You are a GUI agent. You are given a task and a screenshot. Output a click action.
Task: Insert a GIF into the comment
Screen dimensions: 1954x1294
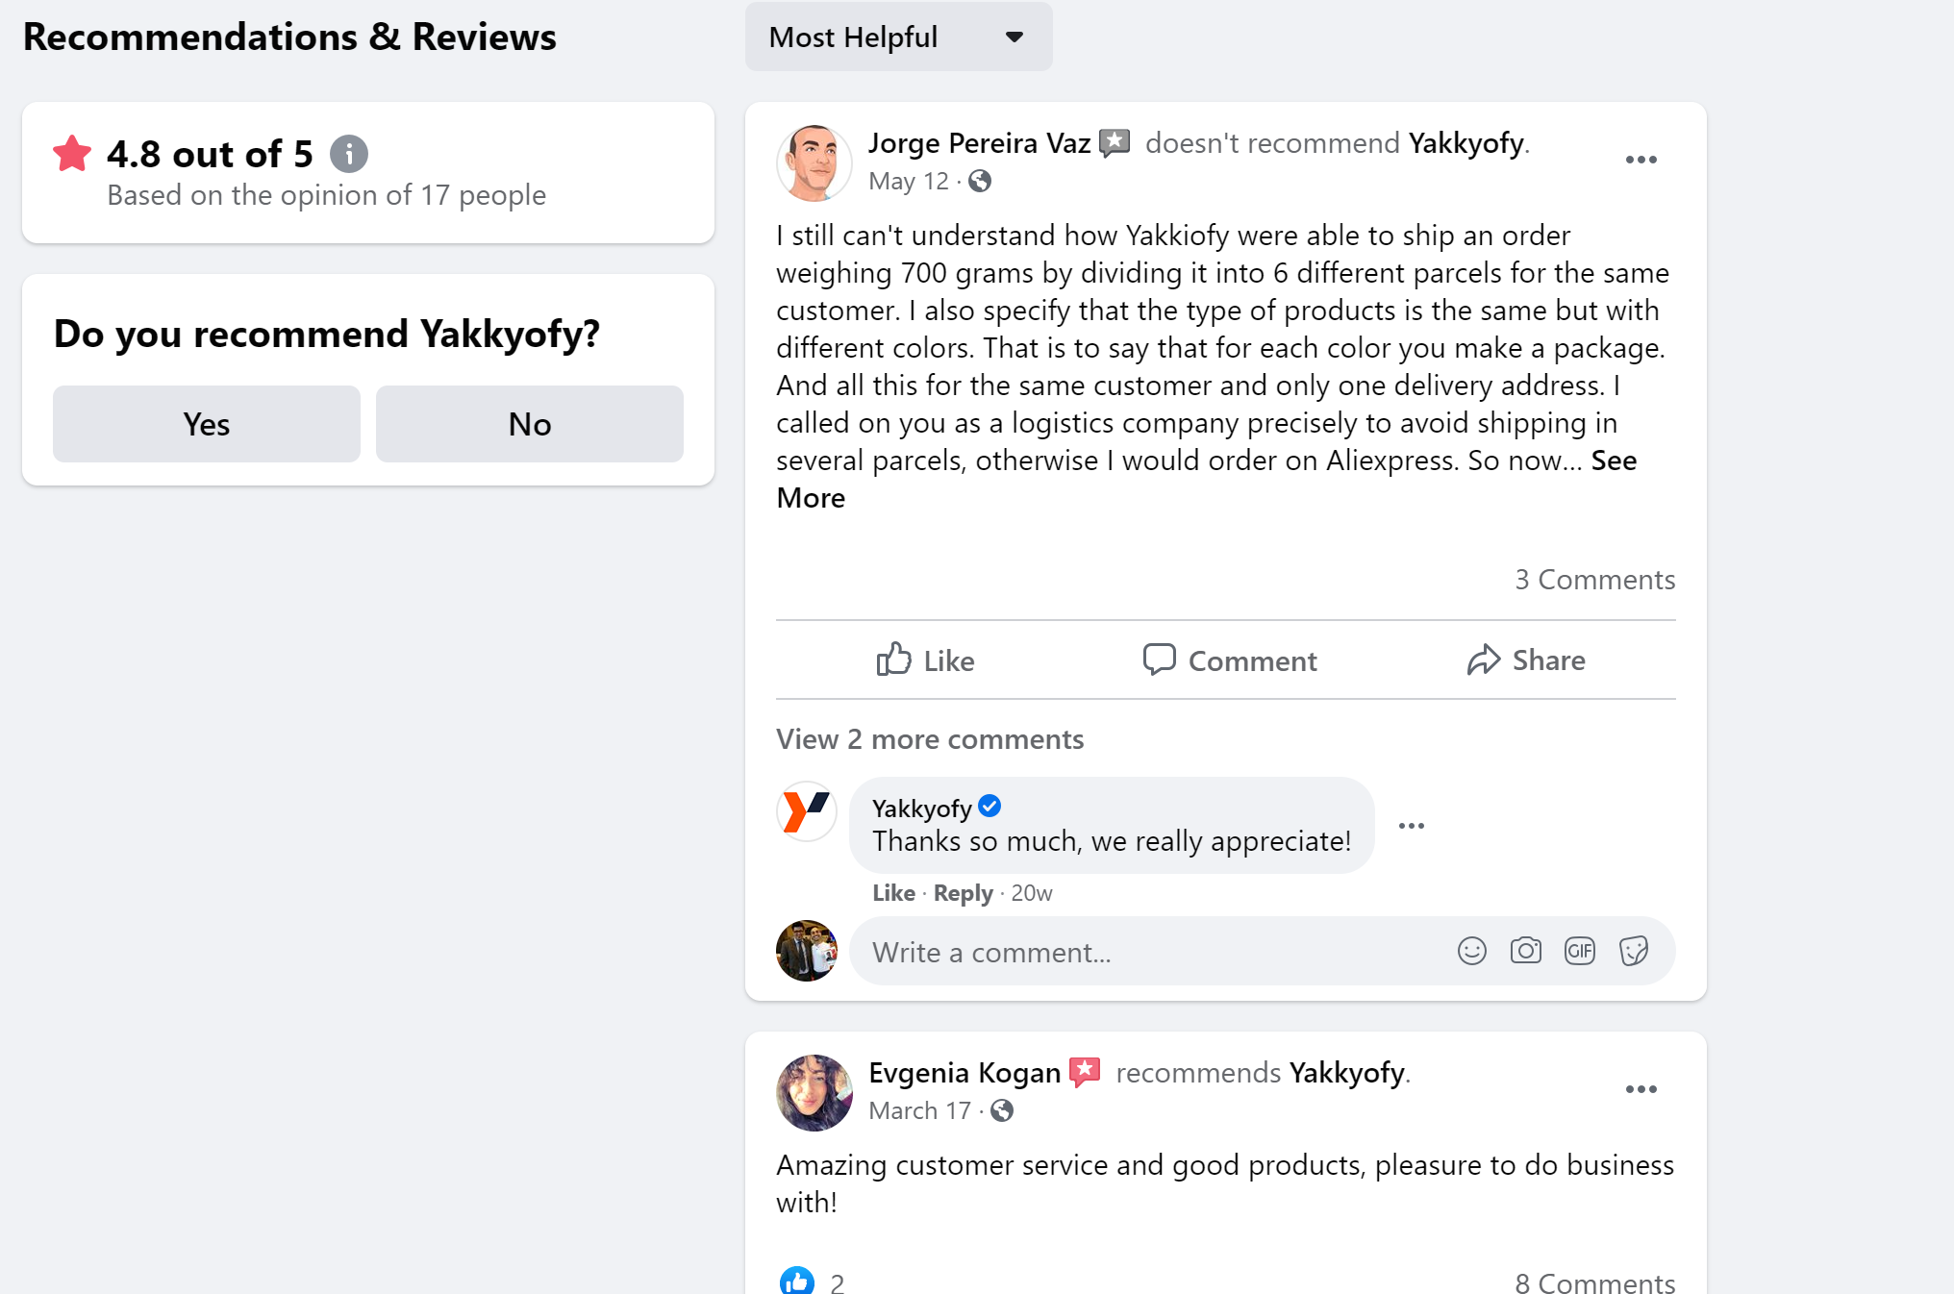click(x=1580, y=951)
